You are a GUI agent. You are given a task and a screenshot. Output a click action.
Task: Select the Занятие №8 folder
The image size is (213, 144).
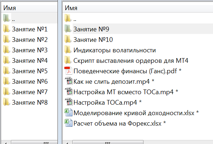[30, 102]
